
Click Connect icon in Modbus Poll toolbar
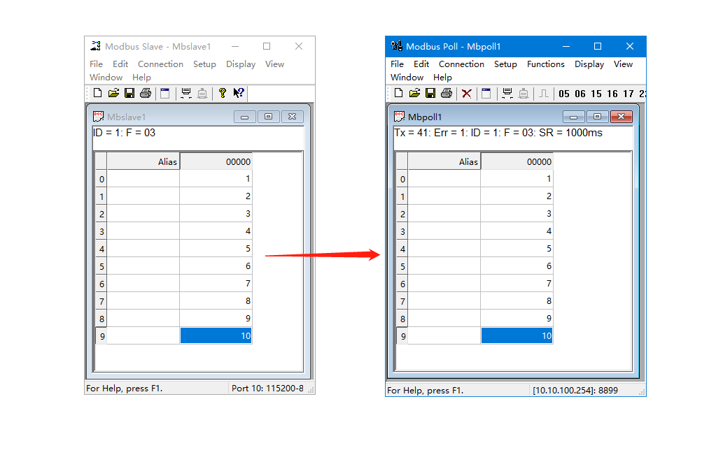507,94
